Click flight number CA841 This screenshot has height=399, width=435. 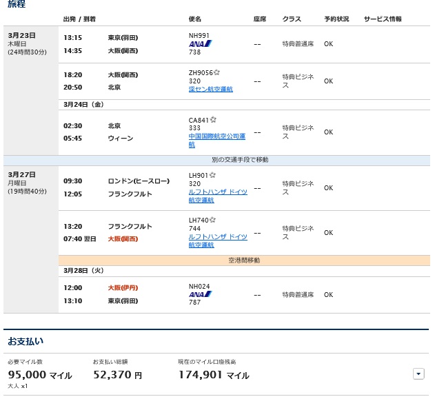tap(199, 120)
